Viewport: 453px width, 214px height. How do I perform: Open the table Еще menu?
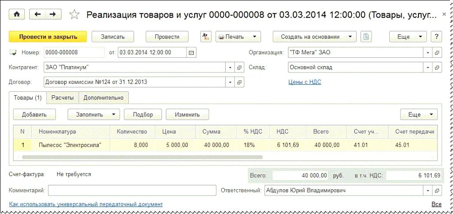(419, 114)
